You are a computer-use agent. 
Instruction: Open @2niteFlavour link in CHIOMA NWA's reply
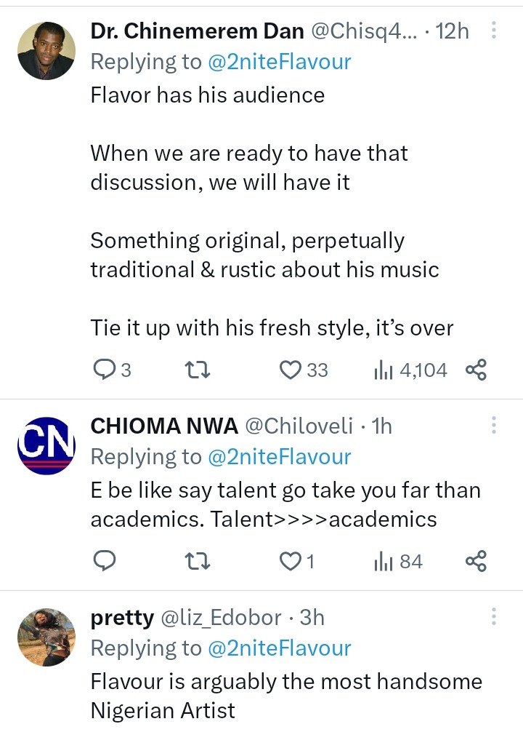[x=279, y=457]
